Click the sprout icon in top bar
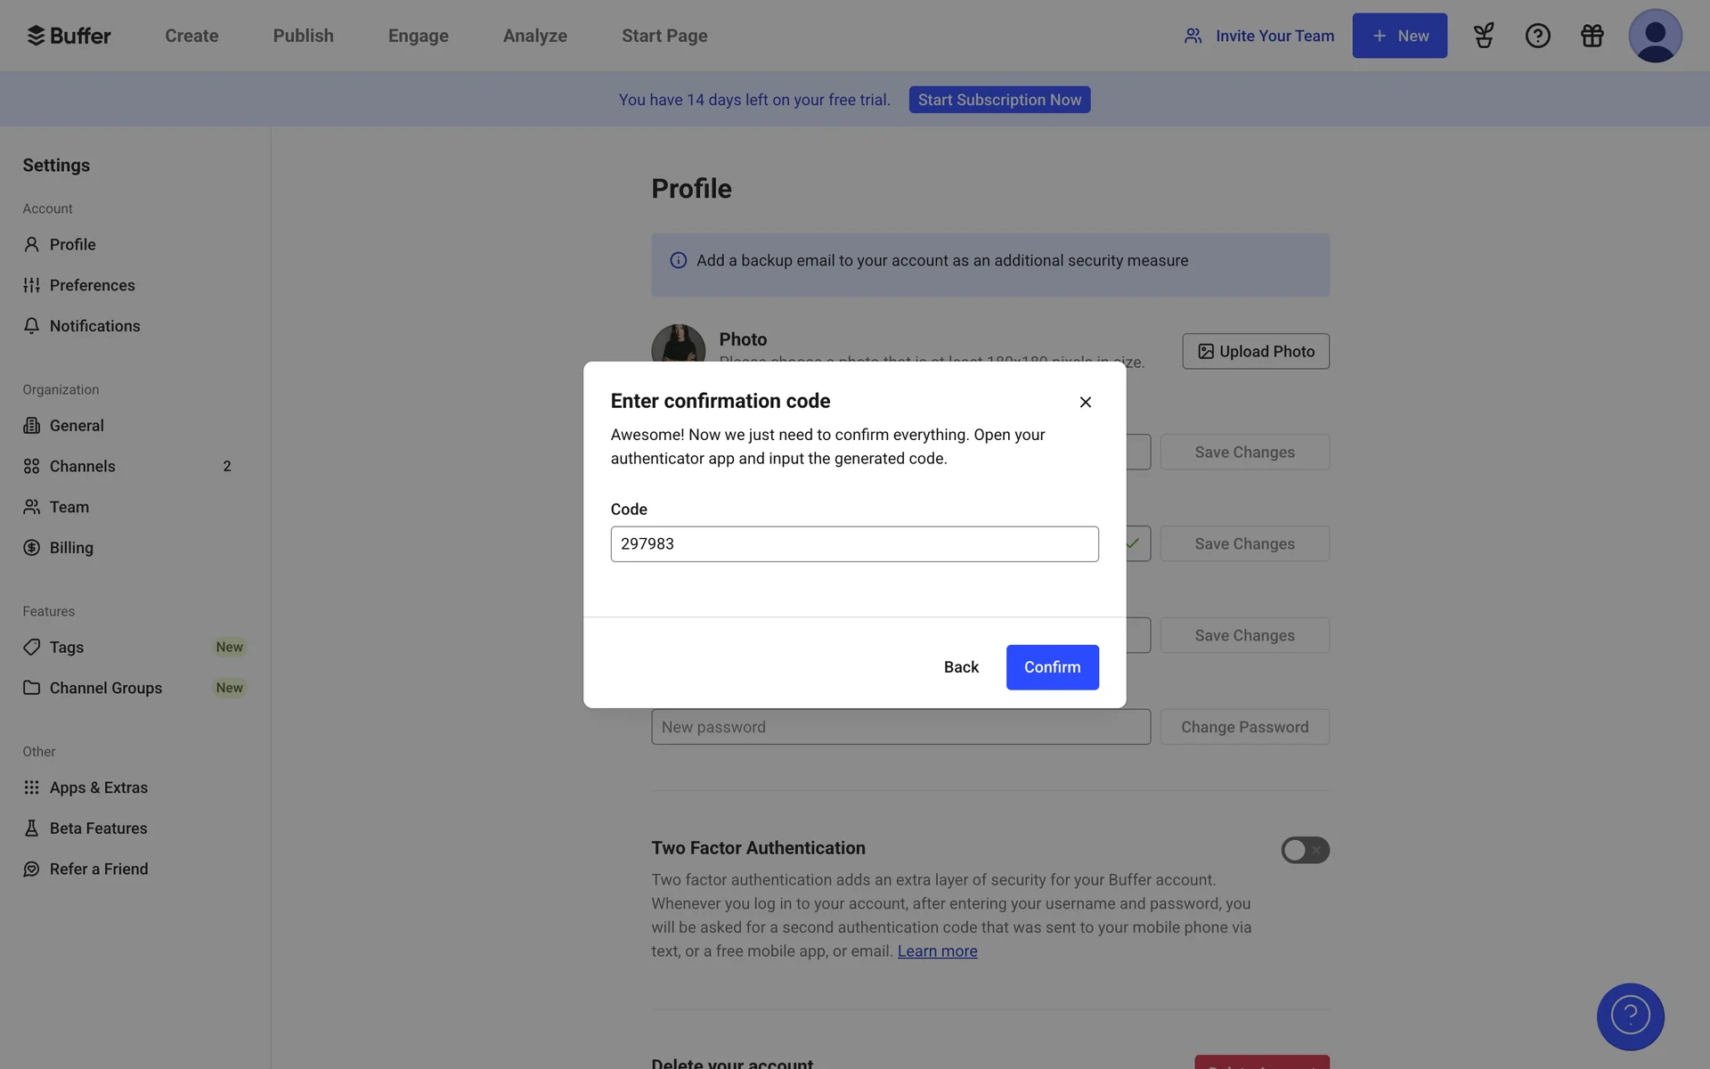Image resolution: width=1710 pixels, height=1069 pixels. (1484, 36)
